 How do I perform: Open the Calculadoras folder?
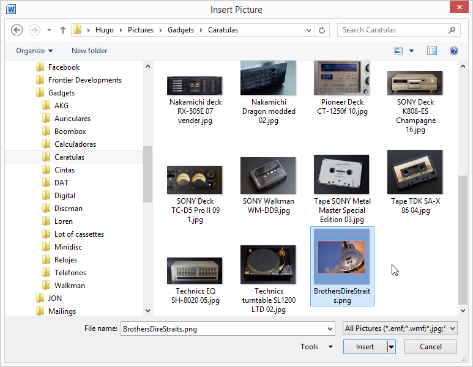(x=75, y=144)
